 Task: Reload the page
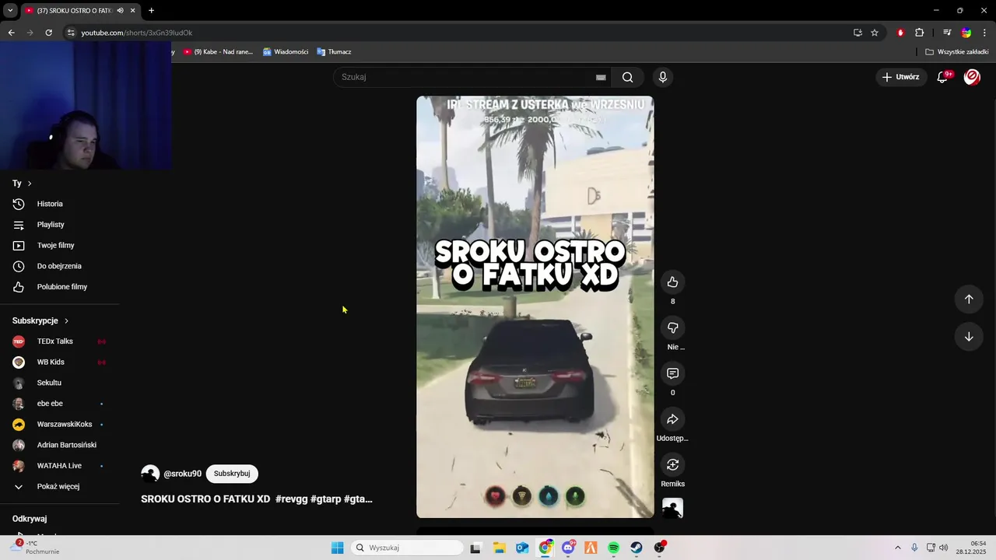(x=48, y=33)
